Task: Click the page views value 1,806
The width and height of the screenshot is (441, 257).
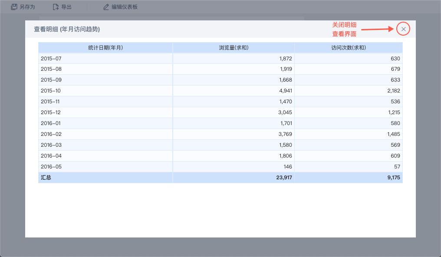Action: (286, 156)
